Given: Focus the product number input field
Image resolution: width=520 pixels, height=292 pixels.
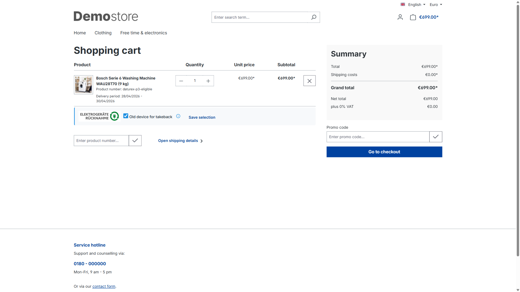Looking at the screenshot, I should click(x=101, y=141).
